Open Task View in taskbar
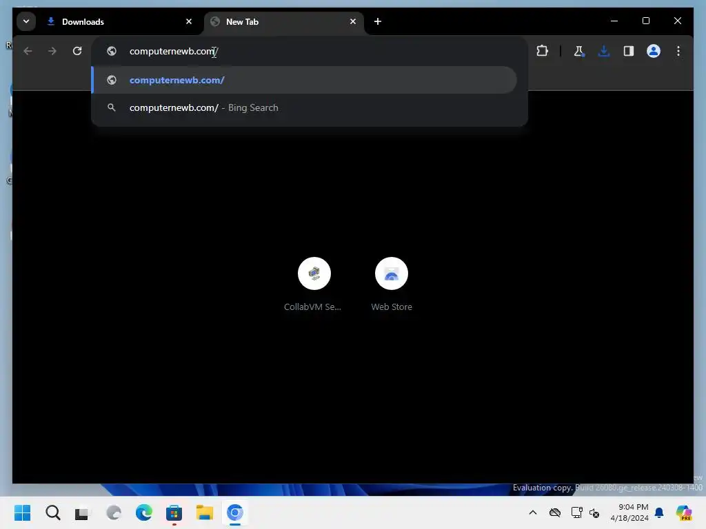The height and width of the screenshot is (529, 706). [x=81, y=512]
